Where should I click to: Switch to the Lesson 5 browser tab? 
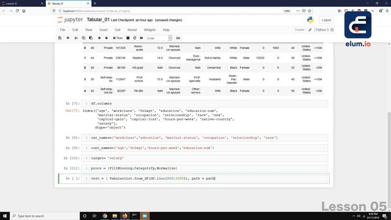[x=22, y=4]
